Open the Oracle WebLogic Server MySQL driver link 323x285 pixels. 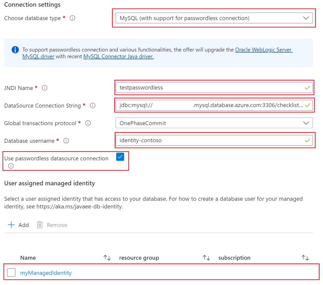click(263, 50)
